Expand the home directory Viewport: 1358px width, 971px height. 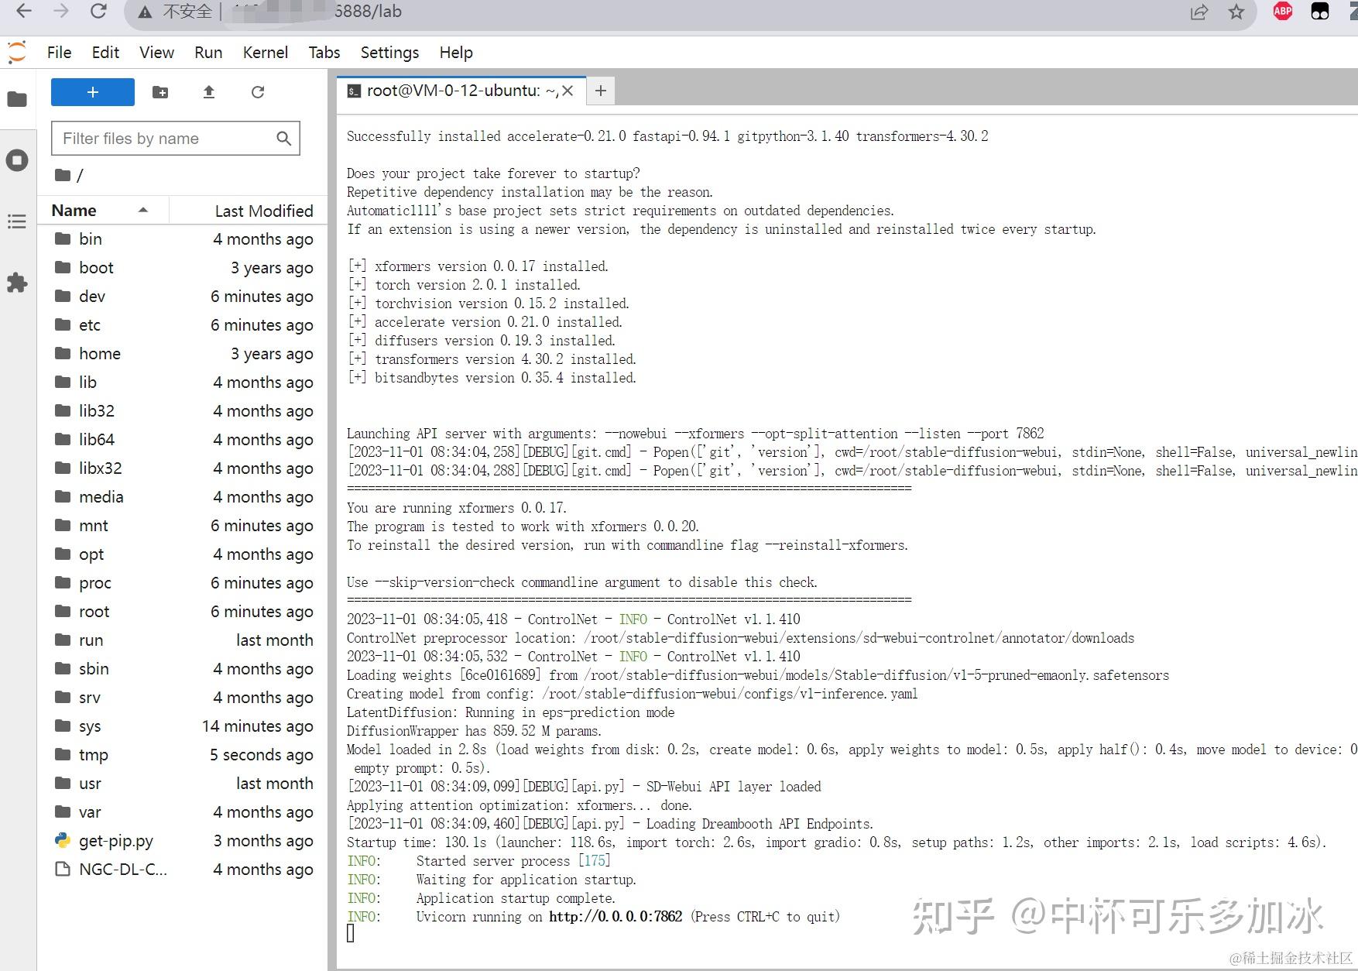pos(101,353)
